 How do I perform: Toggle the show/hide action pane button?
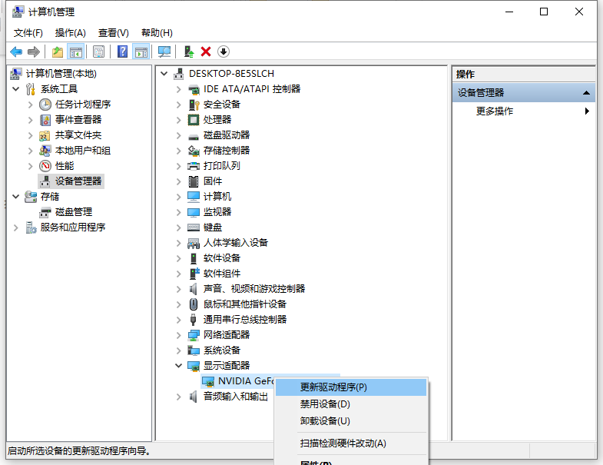[x=141, y=51]
